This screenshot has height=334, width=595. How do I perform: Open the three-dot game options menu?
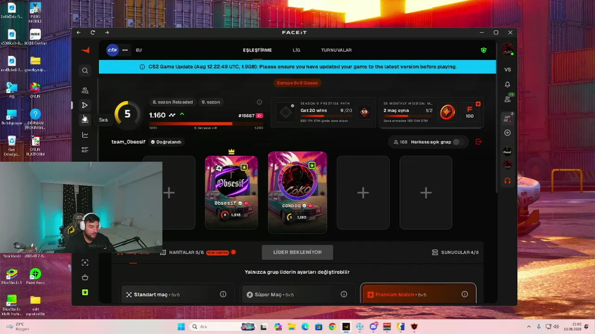click(x=125, y=50)
